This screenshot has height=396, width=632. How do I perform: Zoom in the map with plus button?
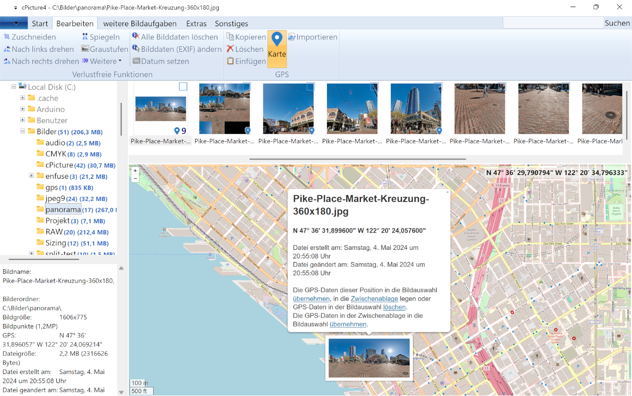[x=135, y=171]
